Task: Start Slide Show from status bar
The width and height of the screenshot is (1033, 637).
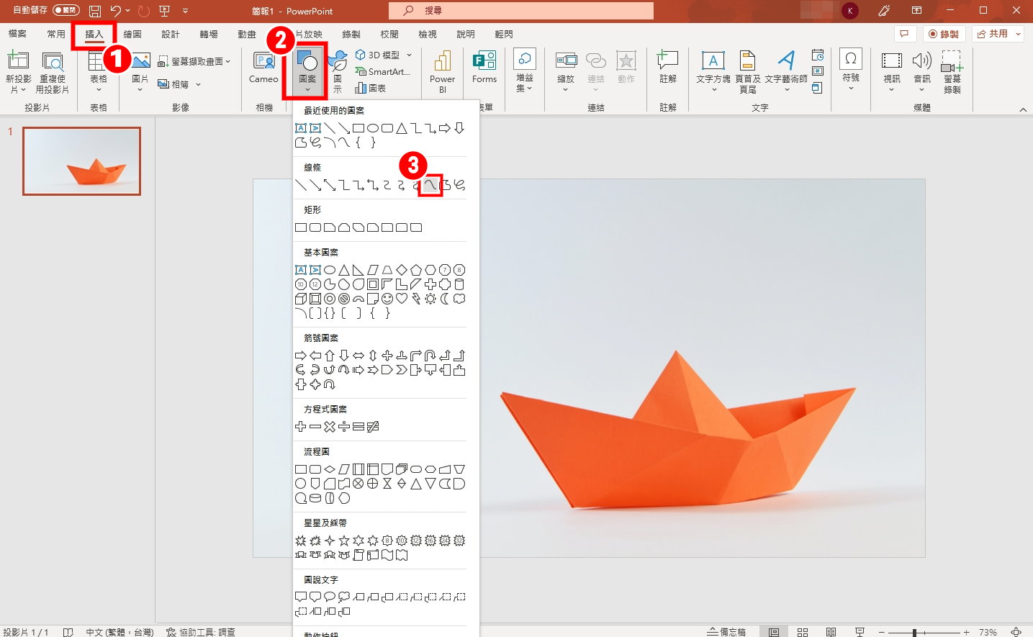Action: pos(860,632)
